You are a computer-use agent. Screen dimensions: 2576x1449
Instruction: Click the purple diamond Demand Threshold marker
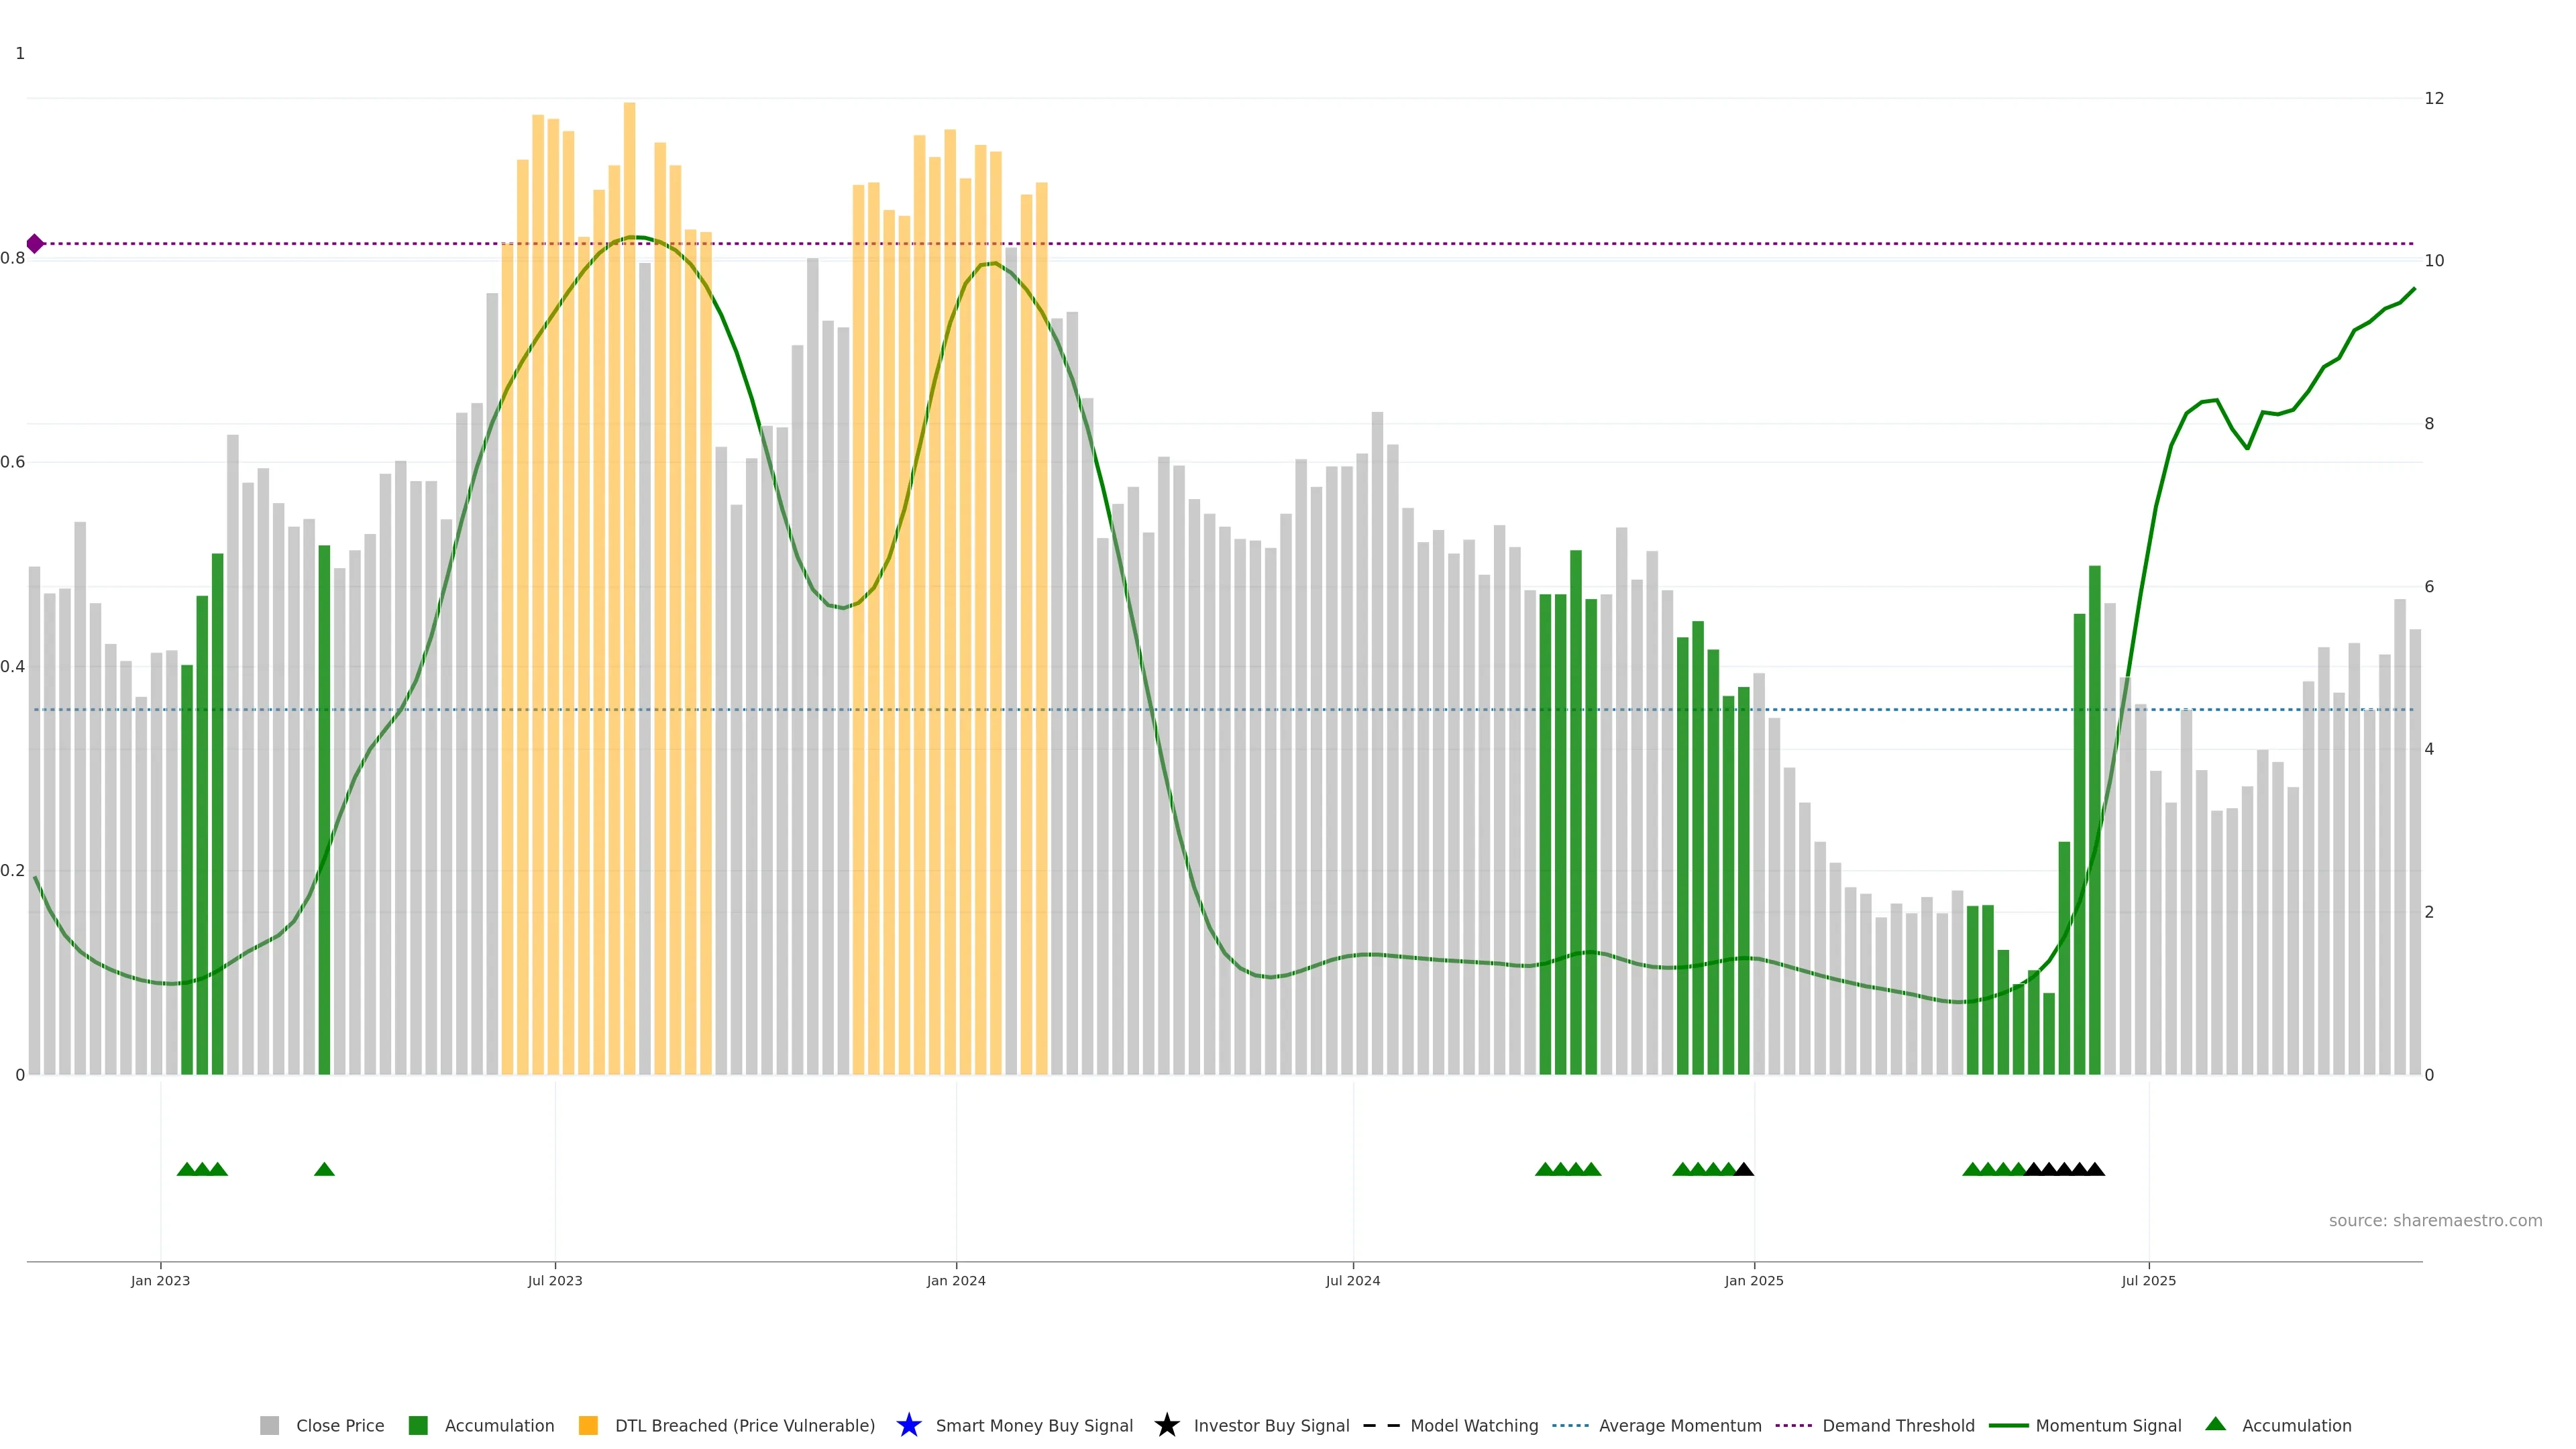(x=35, y=244)
